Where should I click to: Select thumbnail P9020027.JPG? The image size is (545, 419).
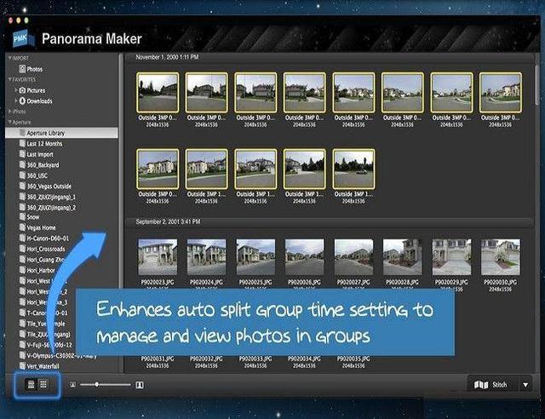353,257
